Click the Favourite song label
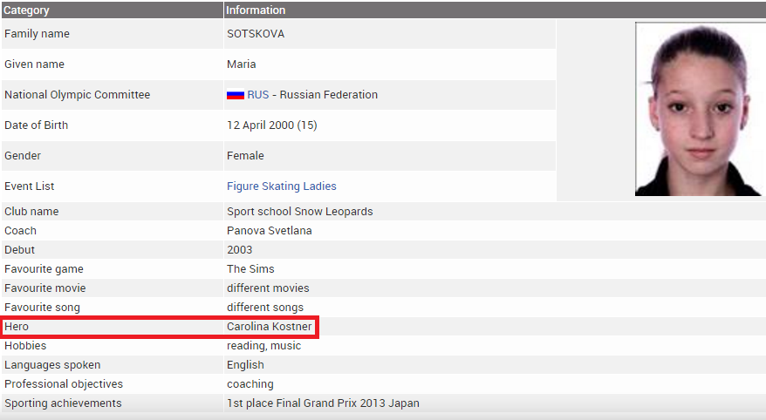This screenshot has width=766, height=420. tap(42, 308)
